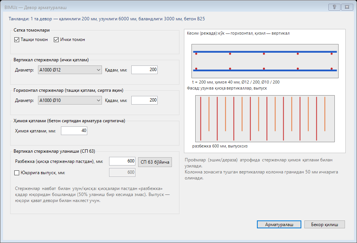Click the 'Разбежка (қисқа стерженлар пастдан), мм:' label
This screenshot has height=243, width=357.
tap(59, 161)
